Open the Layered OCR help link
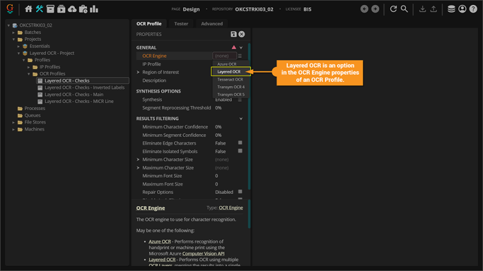Screen dimensions: 483x271 pos(162,260)
